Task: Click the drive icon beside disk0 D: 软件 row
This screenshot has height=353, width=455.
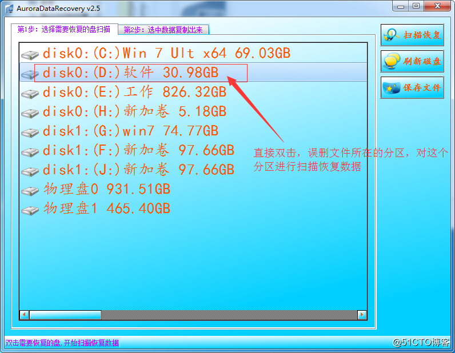Action: pyautogui.click(x=30, y=74)
